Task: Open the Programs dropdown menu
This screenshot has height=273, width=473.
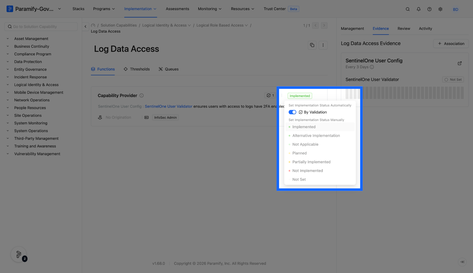Action: [104, 9]
